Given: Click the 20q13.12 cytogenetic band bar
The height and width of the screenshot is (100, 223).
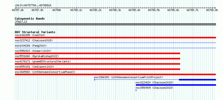Looking at the screenshot, I should [115, 24].
